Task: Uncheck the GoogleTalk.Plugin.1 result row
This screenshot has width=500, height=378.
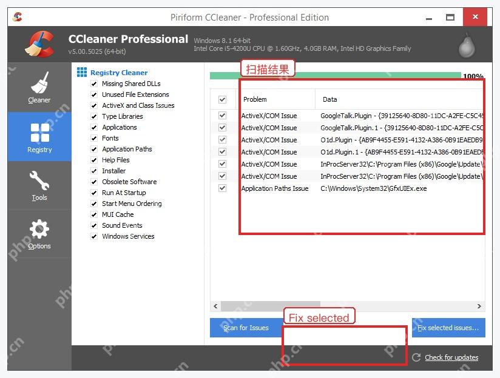Action: tap(222, 127)
